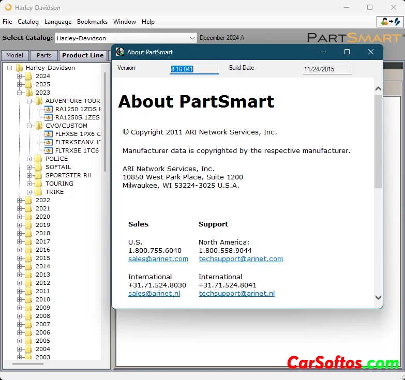Click the FLHXSE 1PX6 model icon
The height and width of the screenshot is (380, 405).
[49, 134]
